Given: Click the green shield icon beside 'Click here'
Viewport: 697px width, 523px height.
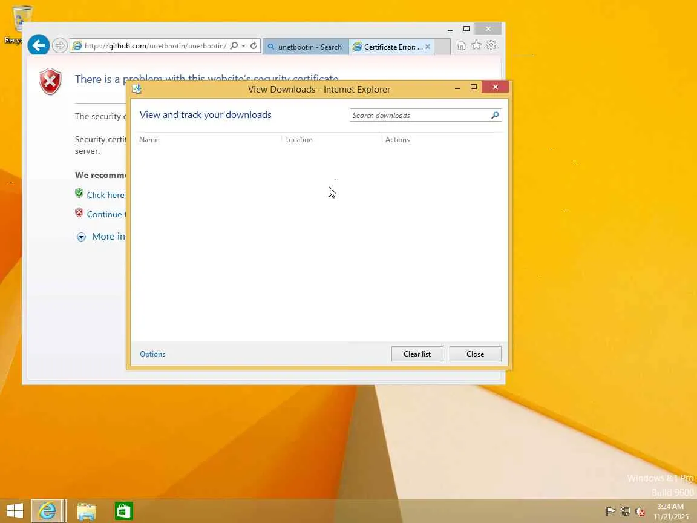Looking at the screenshot, I should point(79,193).
